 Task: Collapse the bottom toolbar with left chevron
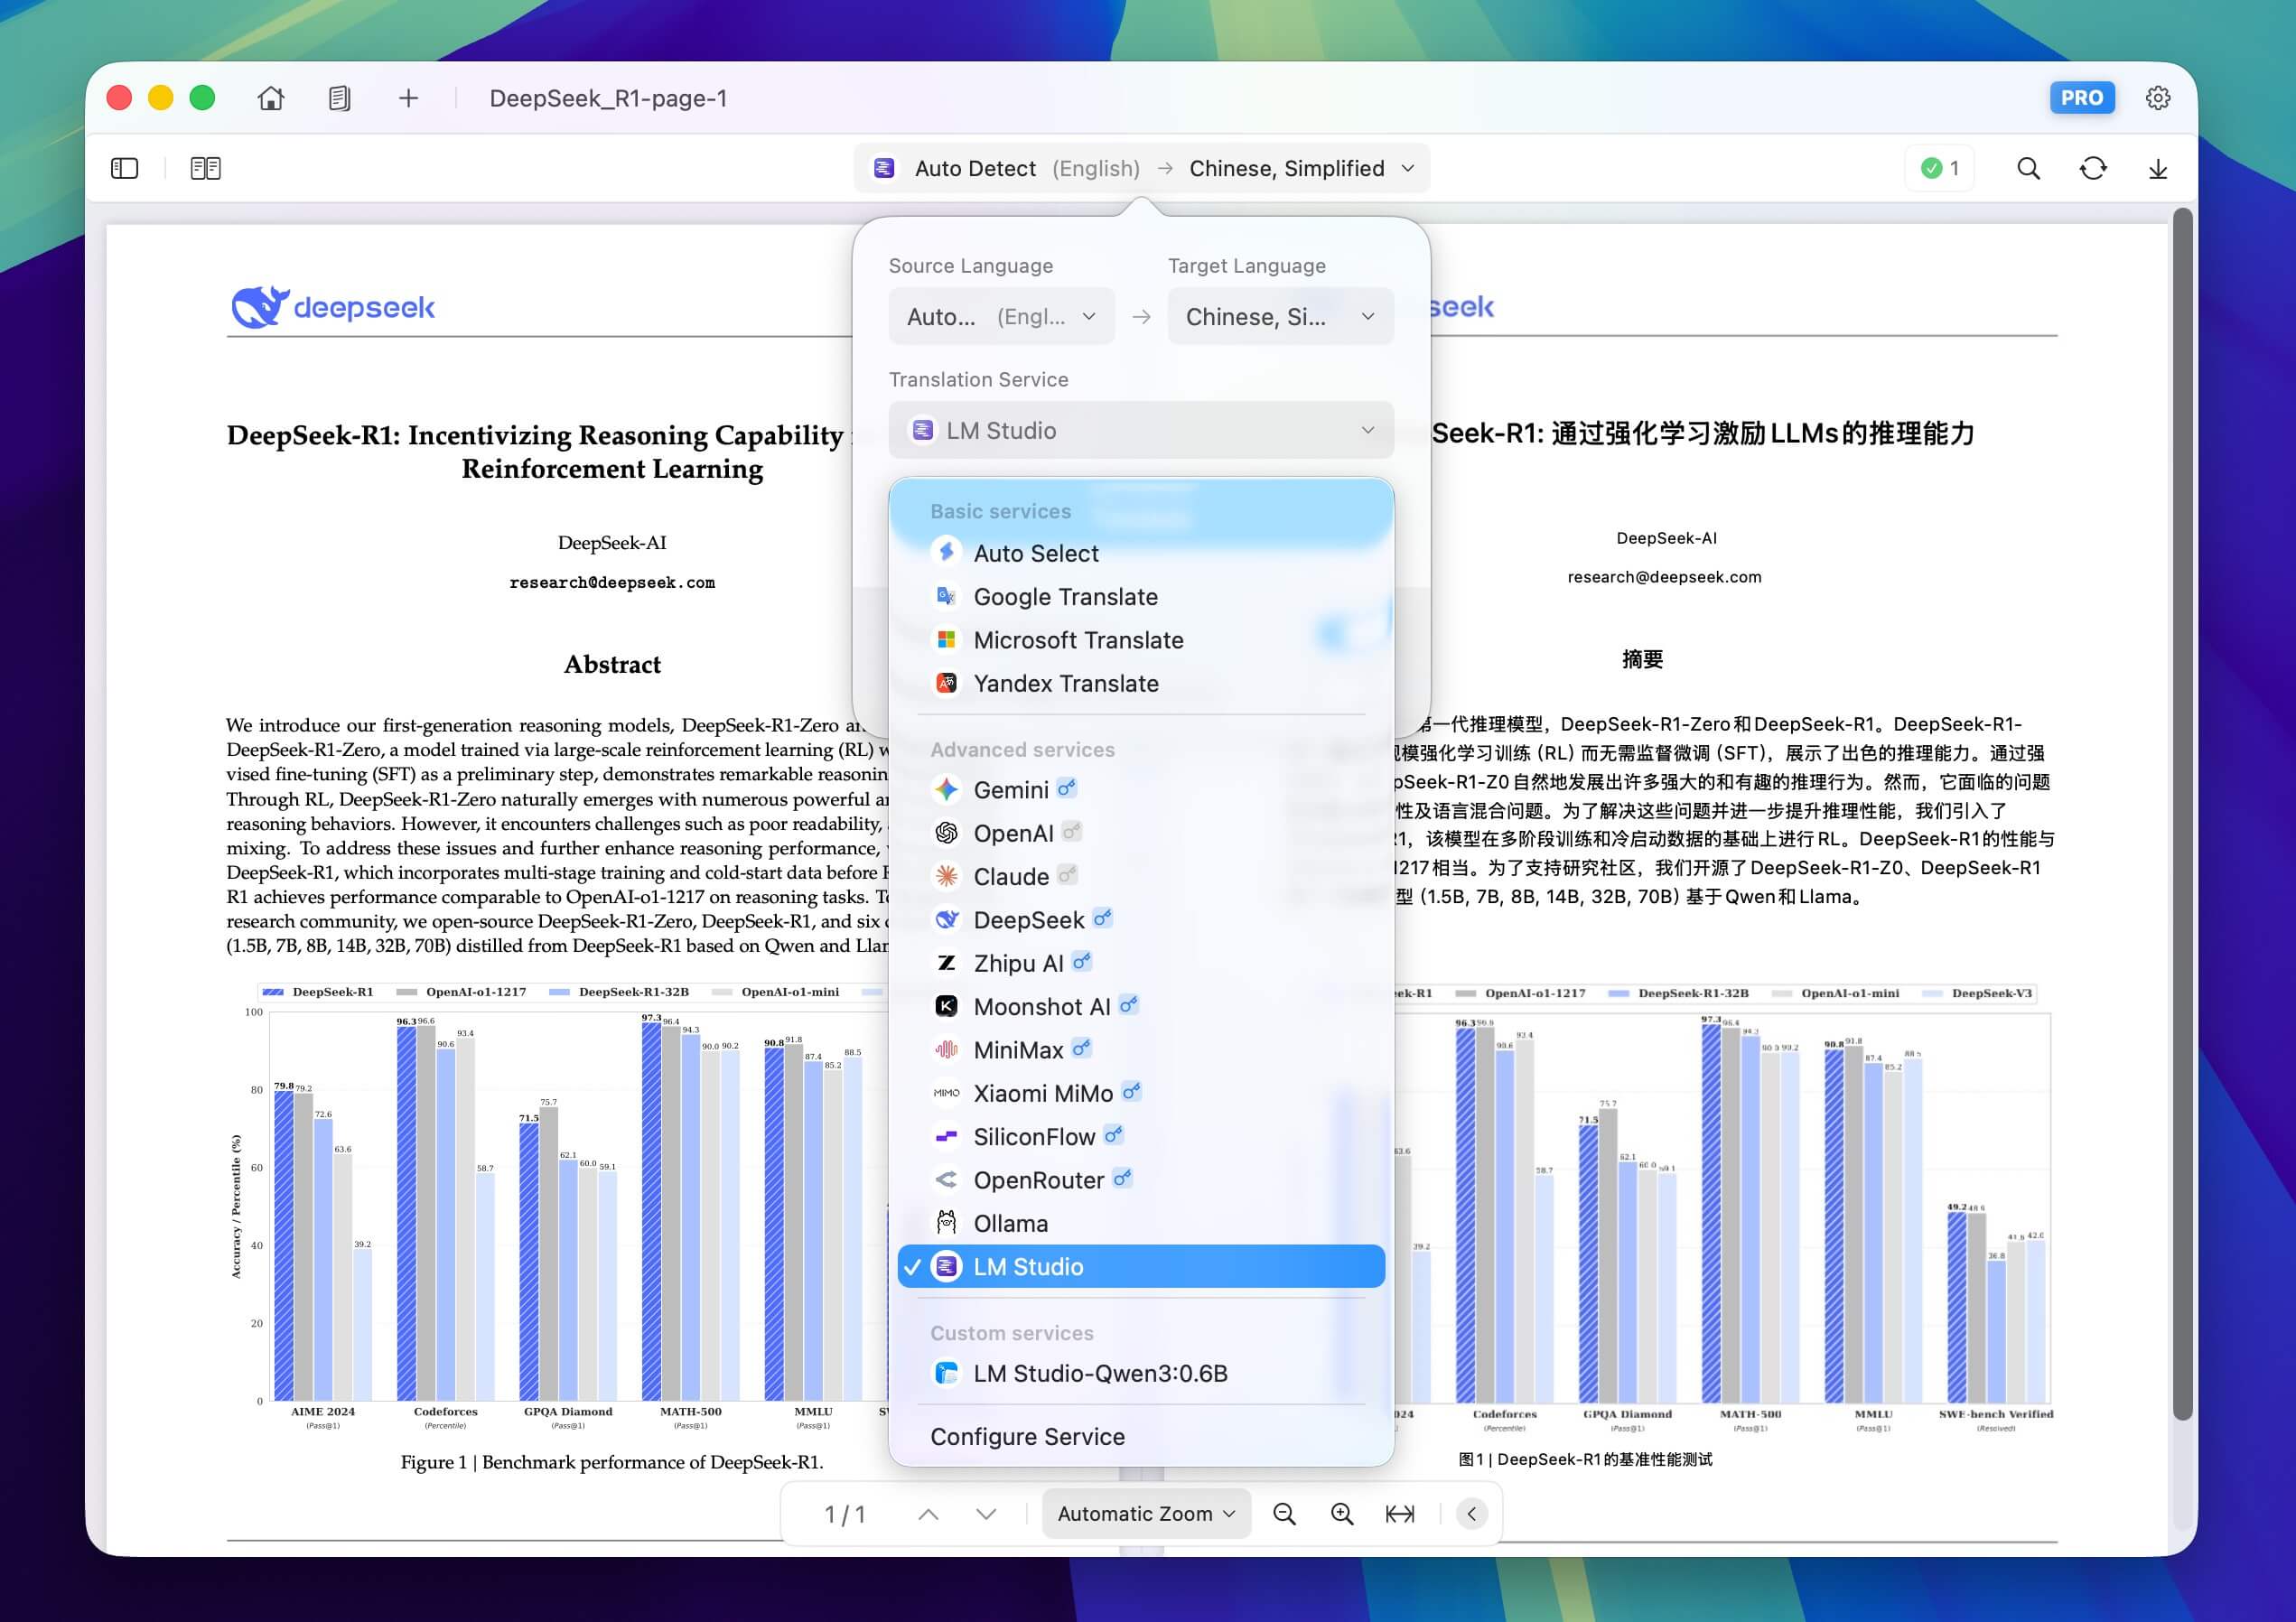coord(1472,1514)
